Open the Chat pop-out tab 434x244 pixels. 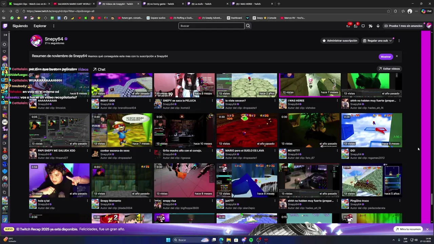pyautogui.click(x=99, y=69)
